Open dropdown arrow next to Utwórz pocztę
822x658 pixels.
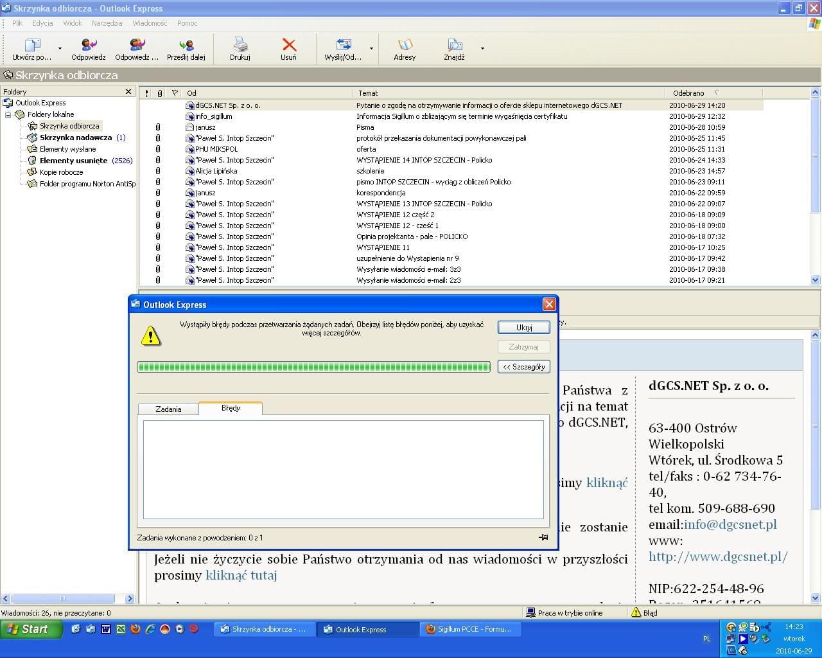click(60, 48)
